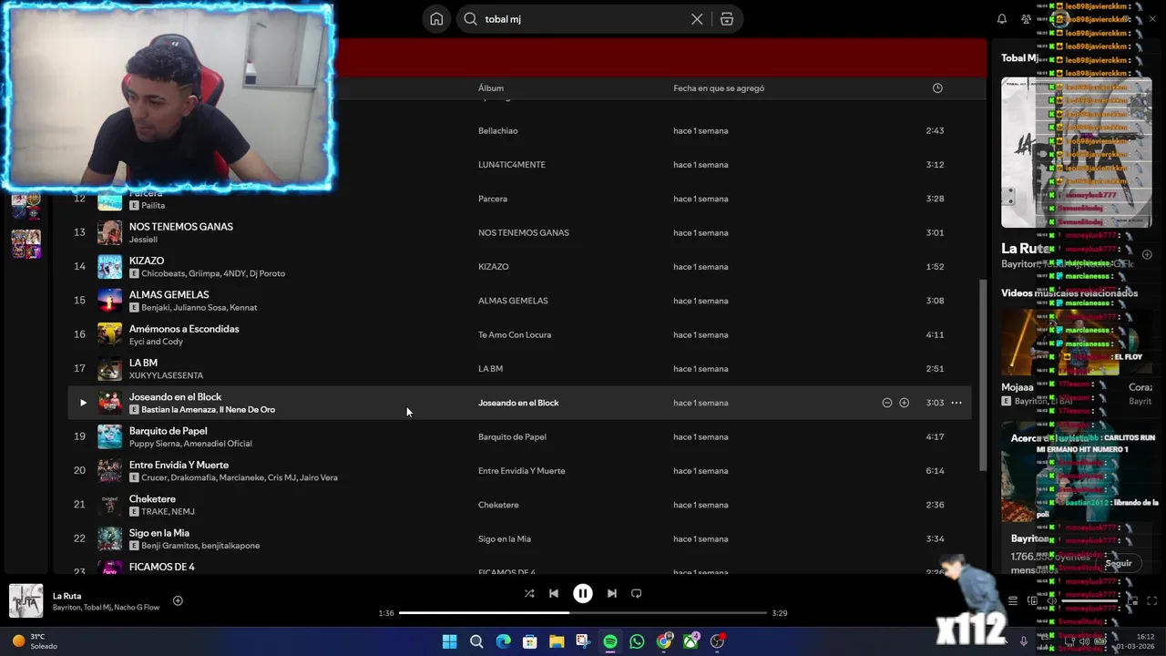This screenshot has height=656, width=1166.
Task: Open the artist link 'Jessiell'
Action: tap(143, 240)
